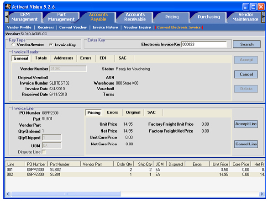Click the UOM field

click(x=52, y=145)
